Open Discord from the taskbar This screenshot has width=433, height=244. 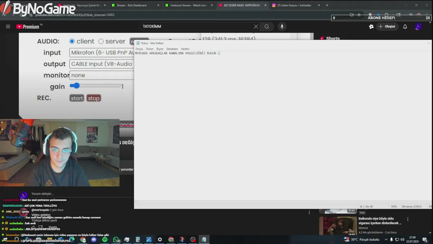coord(94,240)
